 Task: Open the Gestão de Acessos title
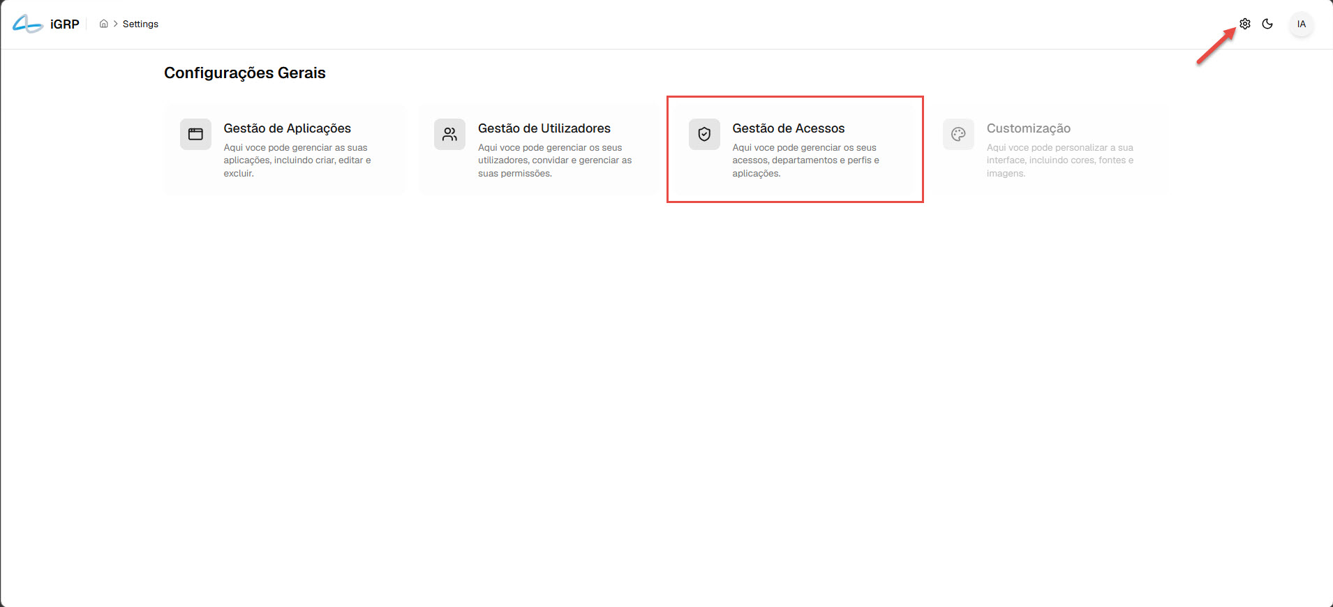tap(788, 128)
